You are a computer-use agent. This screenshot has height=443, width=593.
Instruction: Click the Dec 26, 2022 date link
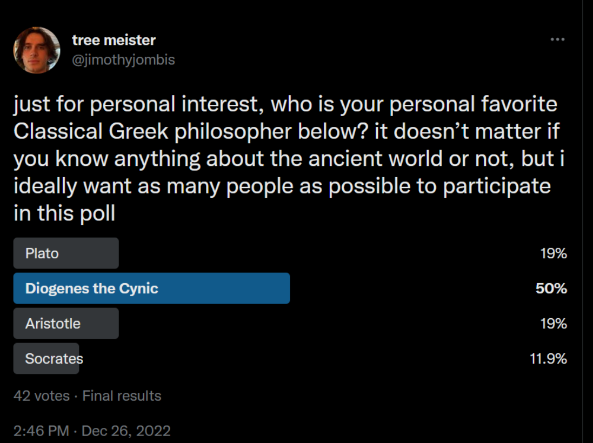tap(126, 431)
